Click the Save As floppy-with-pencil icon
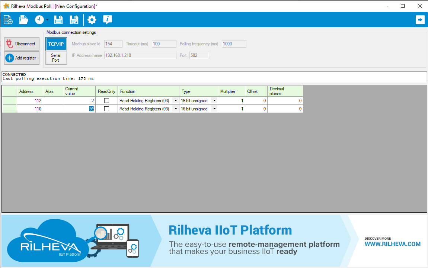 pos(74,20)
